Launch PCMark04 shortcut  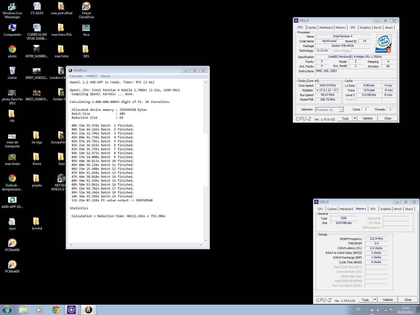[x=12, y=245]
